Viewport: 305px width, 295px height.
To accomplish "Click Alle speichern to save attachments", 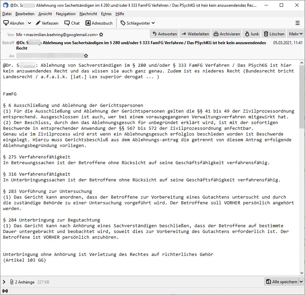I will (x=282, y=282).
